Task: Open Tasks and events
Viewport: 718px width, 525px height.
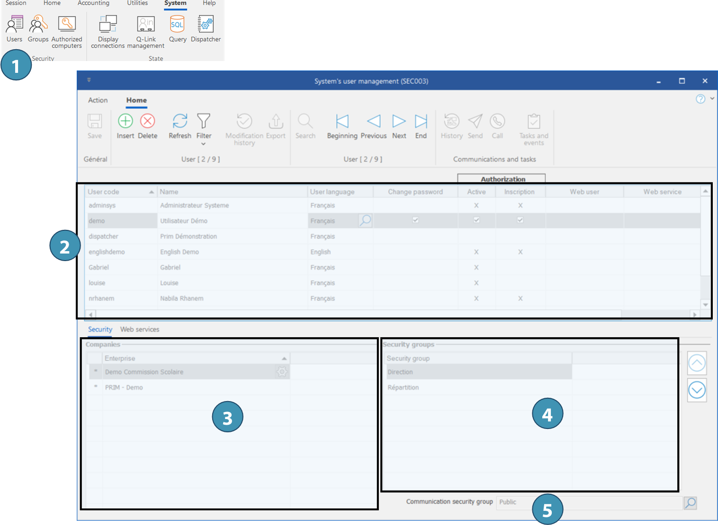Action: coord(534,121)
